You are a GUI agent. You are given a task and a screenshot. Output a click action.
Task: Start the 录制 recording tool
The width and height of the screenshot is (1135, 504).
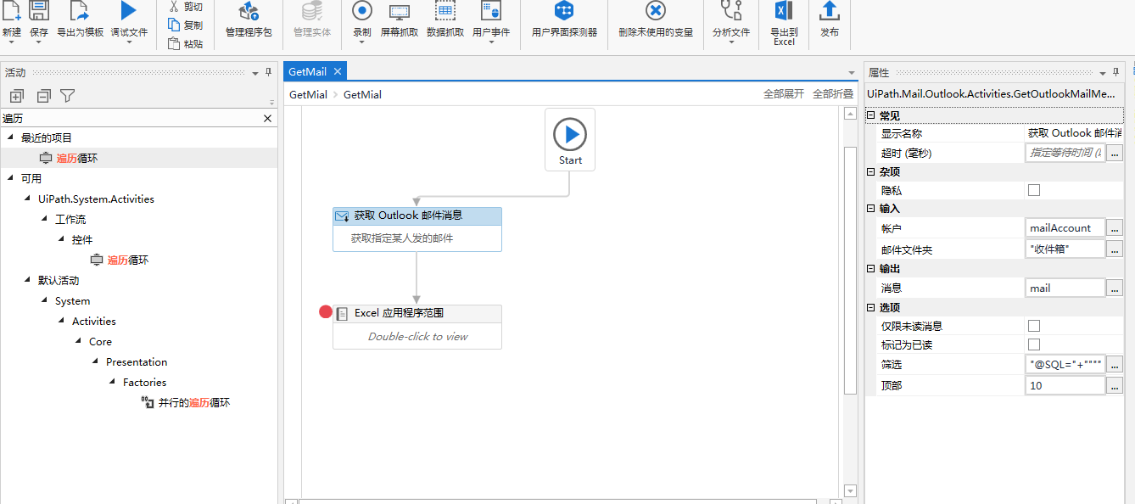(362, 11)
